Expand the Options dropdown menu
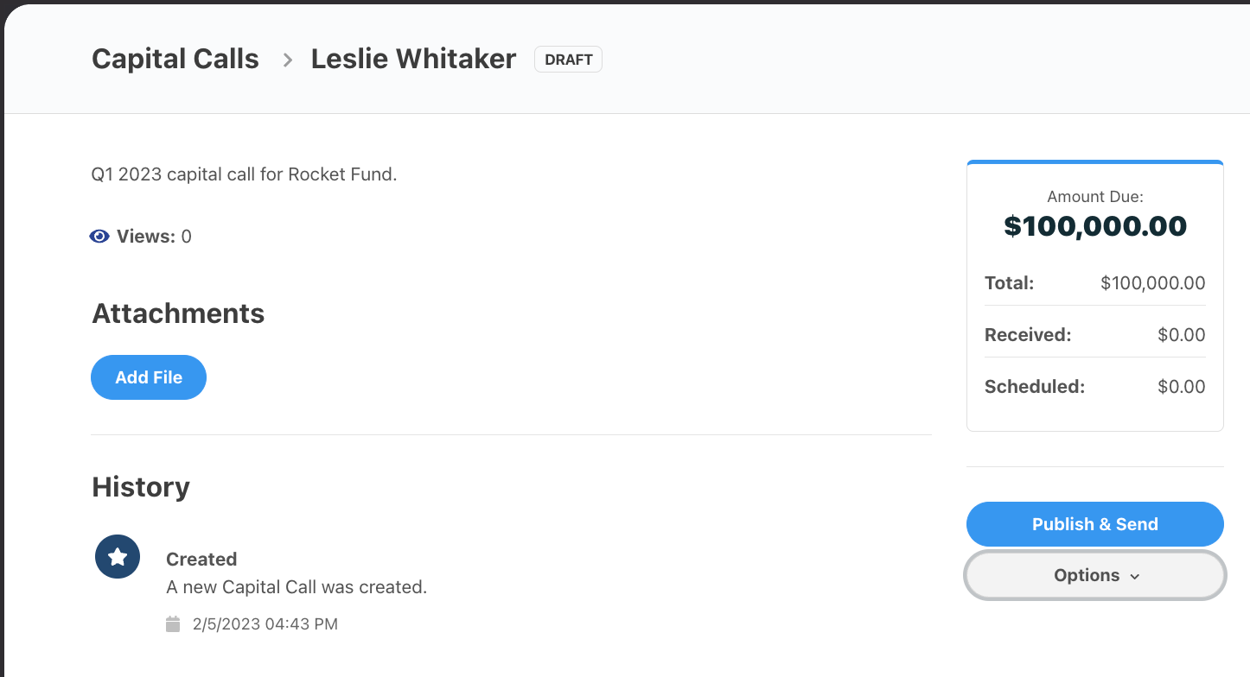 click(x=1094, y=575)
